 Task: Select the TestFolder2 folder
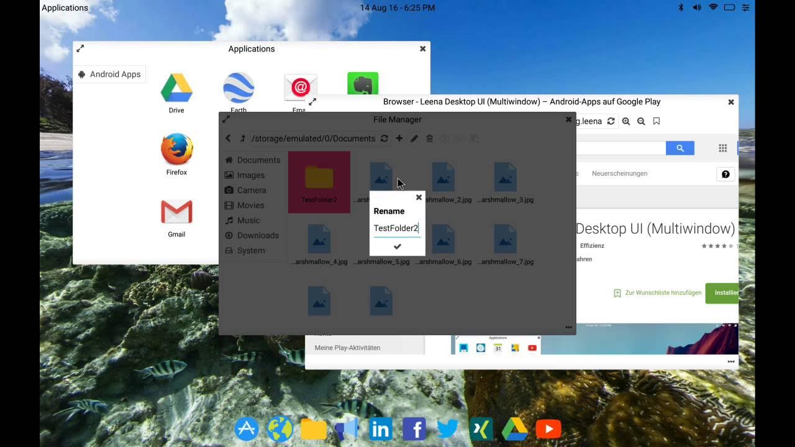click(x=319, y=182)
